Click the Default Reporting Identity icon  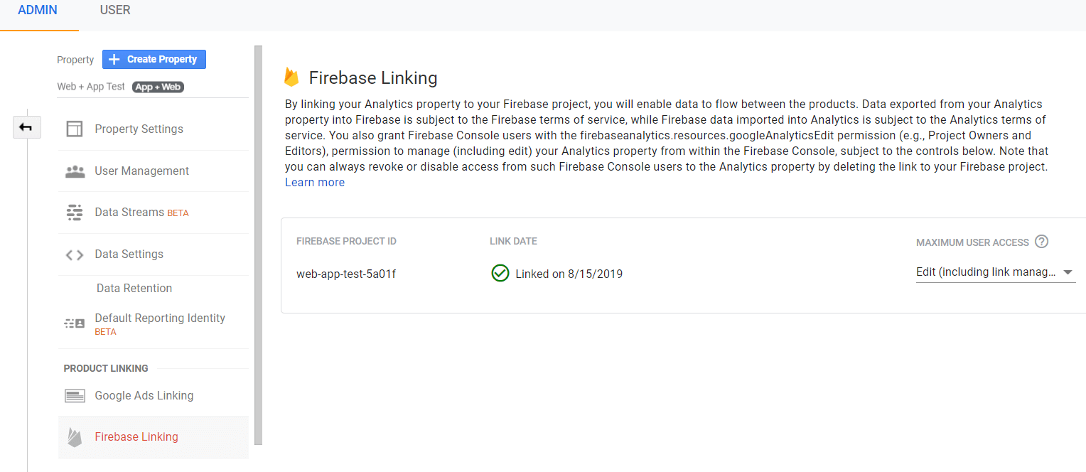[x=75, y=323]
